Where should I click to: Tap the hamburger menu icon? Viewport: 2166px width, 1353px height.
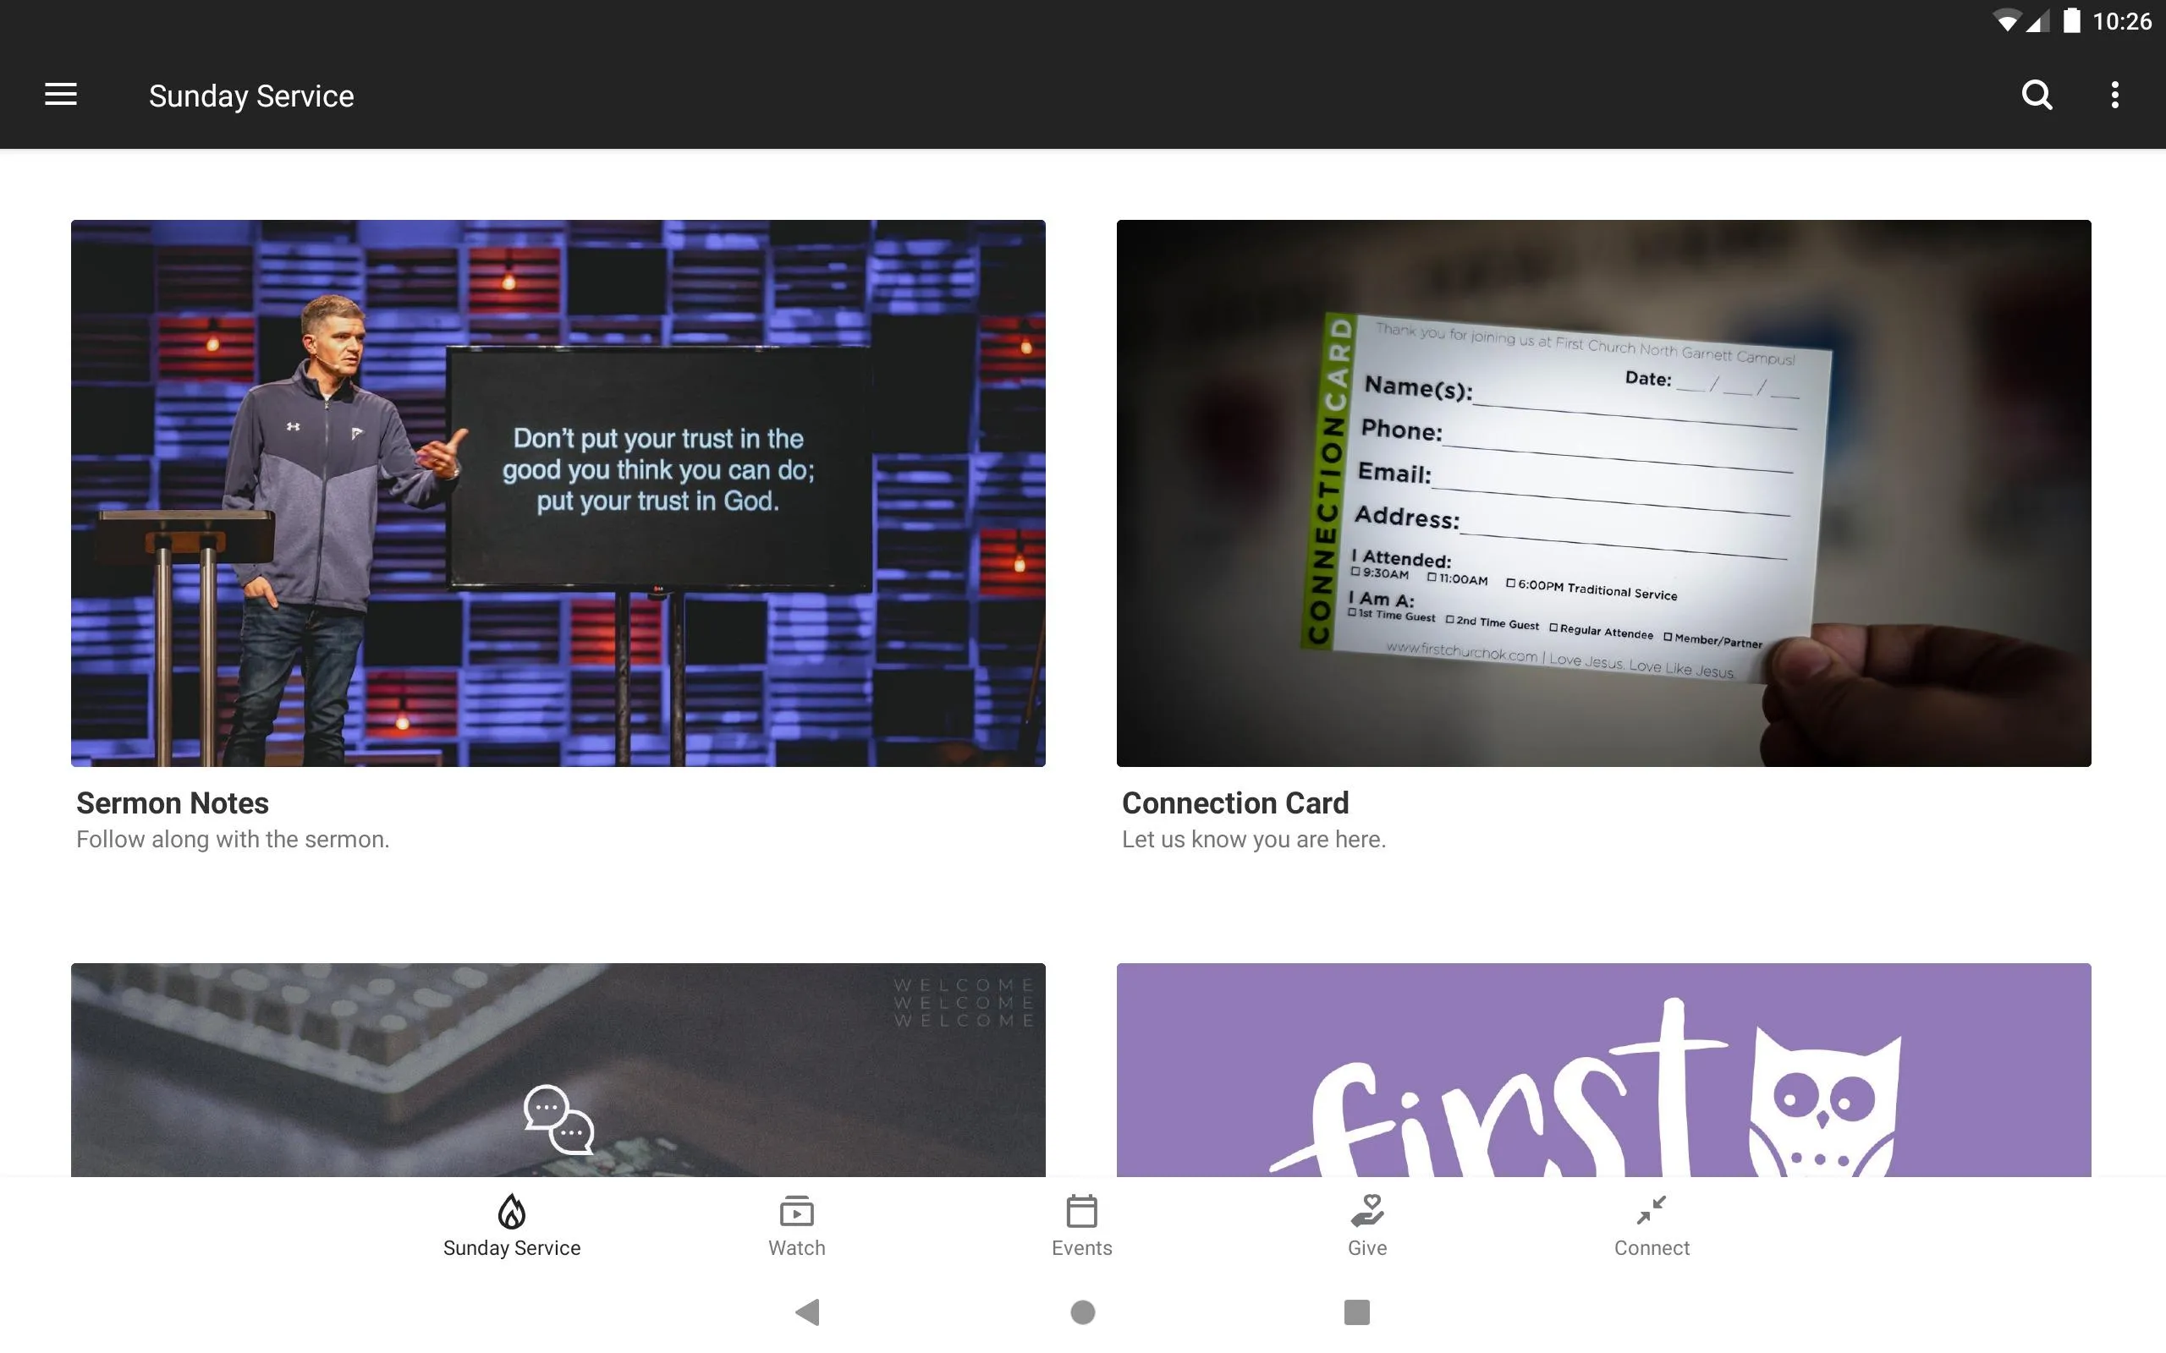[x=61, y=95]
